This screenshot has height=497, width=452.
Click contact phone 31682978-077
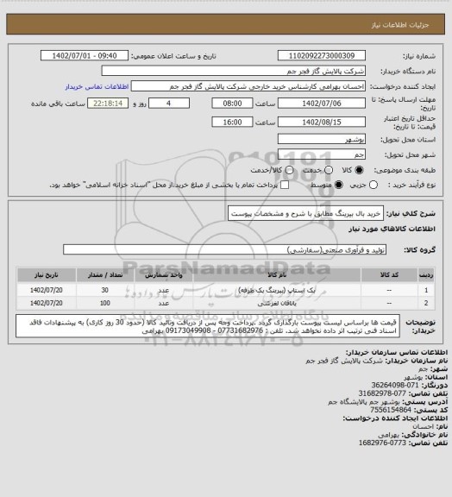coord(382,393)
